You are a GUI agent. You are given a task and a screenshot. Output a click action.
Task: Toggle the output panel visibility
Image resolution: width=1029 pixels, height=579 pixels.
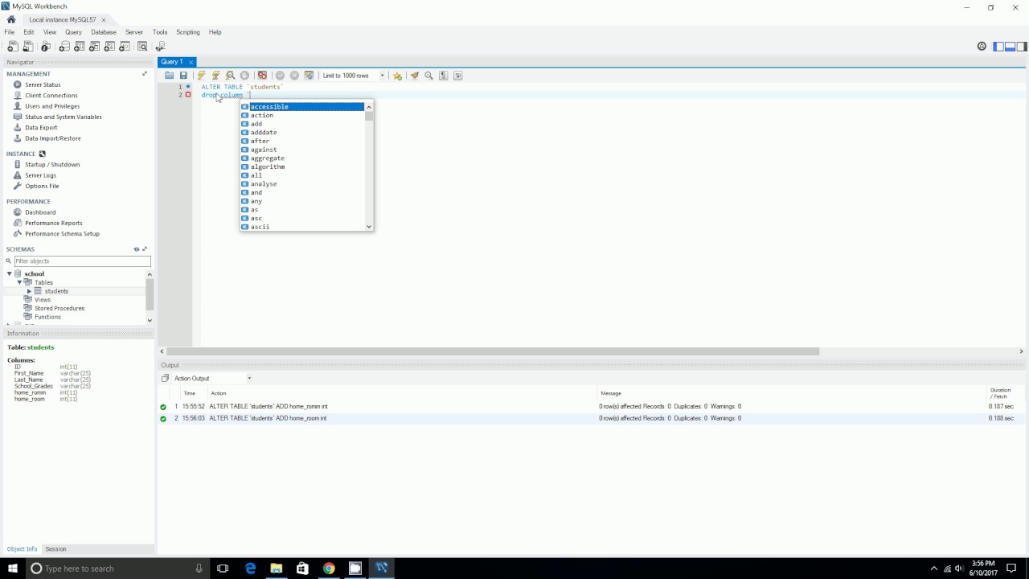[1010, 47]
